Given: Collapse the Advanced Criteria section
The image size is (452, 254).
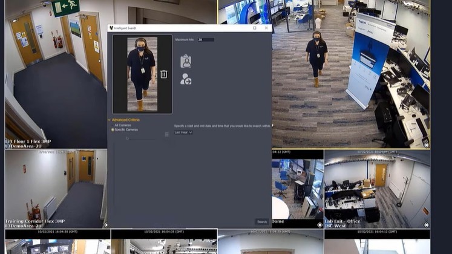Looking at the screenshot, I should click(110, 120).
